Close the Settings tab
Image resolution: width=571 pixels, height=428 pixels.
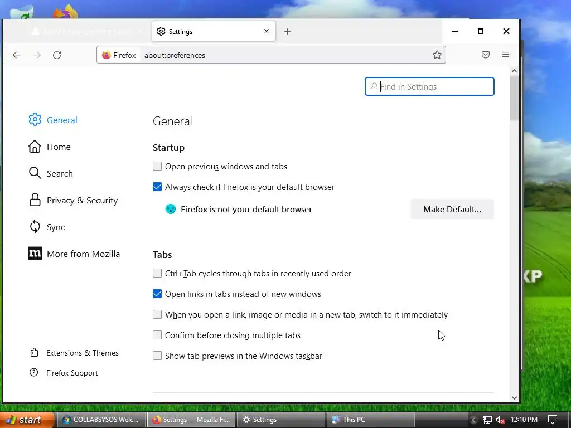tap(267, 31)
